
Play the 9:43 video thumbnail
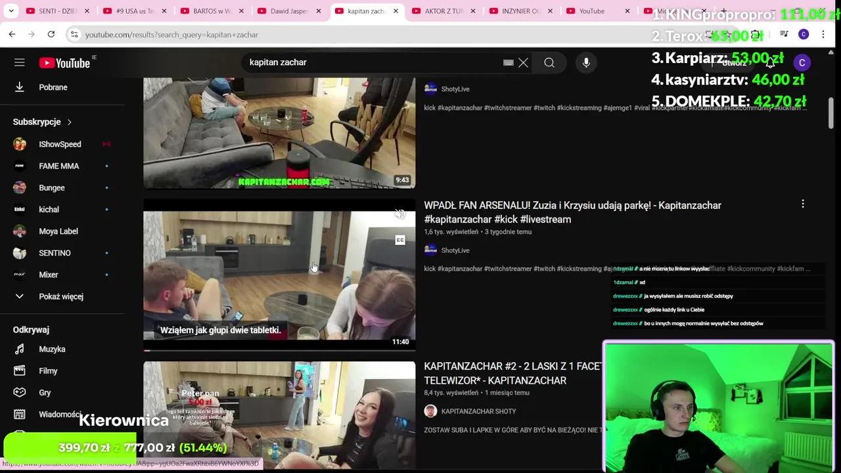(x=279, y=133)
